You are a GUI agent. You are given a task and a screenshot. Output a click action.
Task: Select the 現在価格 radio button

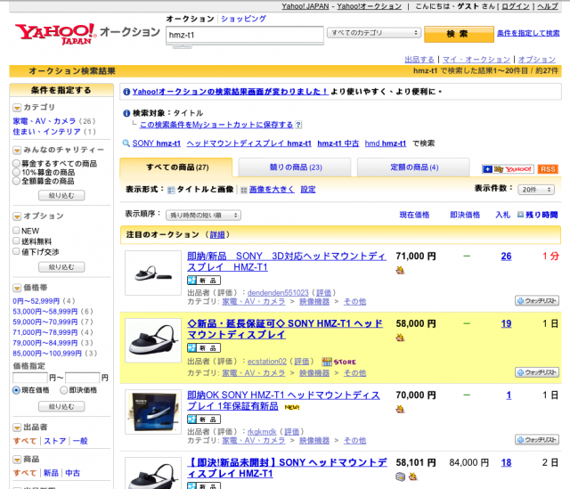click(x=16, y=390)
